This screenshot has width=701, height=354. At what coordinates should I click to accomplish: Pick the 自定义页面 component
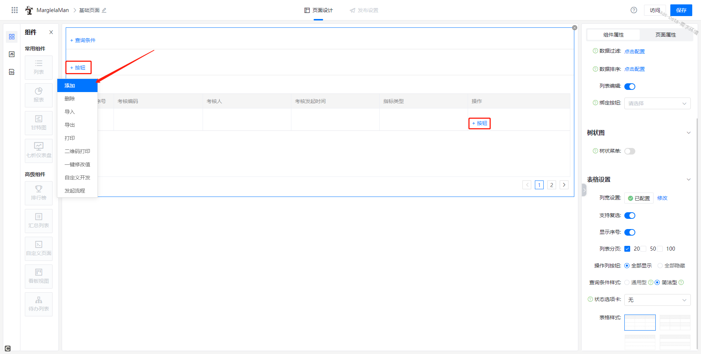pos(39,248)
